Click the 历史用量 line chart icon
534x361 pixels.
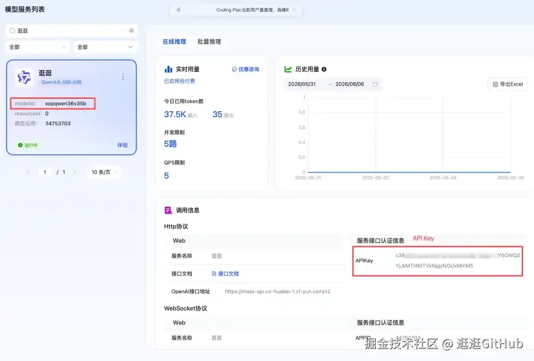(x=288, y=69)
